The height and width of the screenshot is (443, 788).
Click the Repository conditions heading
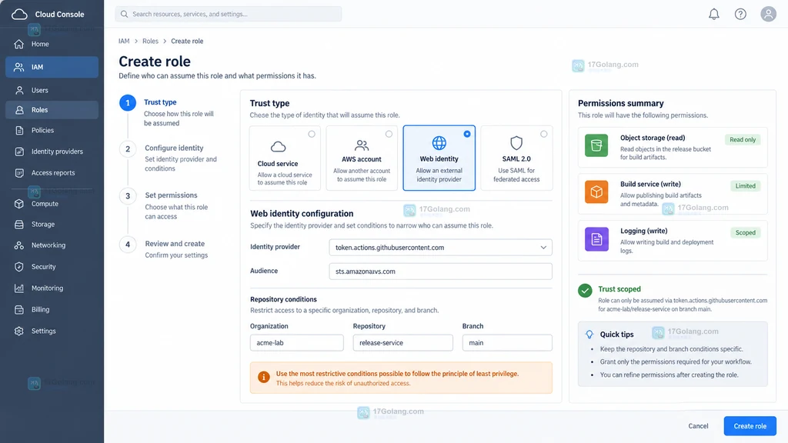pos(283,299)
